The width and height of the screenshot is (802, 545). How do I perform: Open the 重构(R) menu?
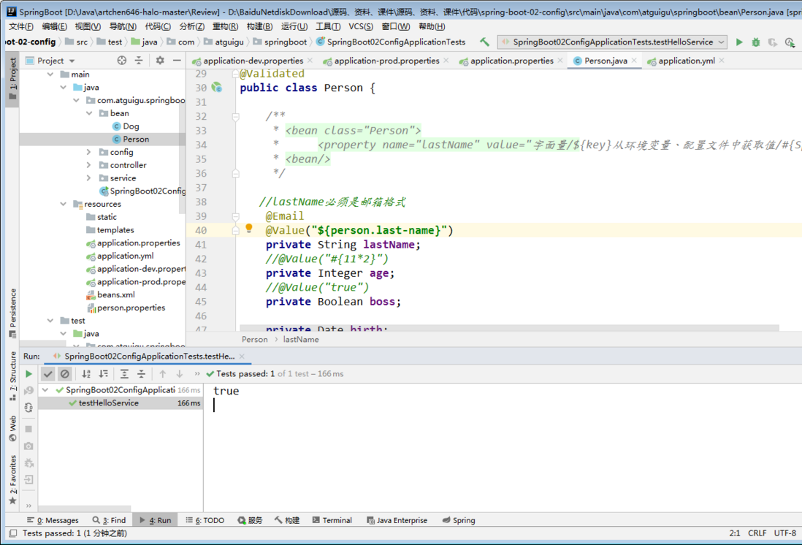(225, 26)
